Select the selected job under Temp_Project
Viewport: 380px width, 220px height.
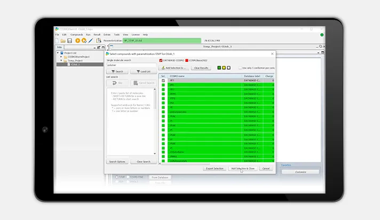pos(80,65)
